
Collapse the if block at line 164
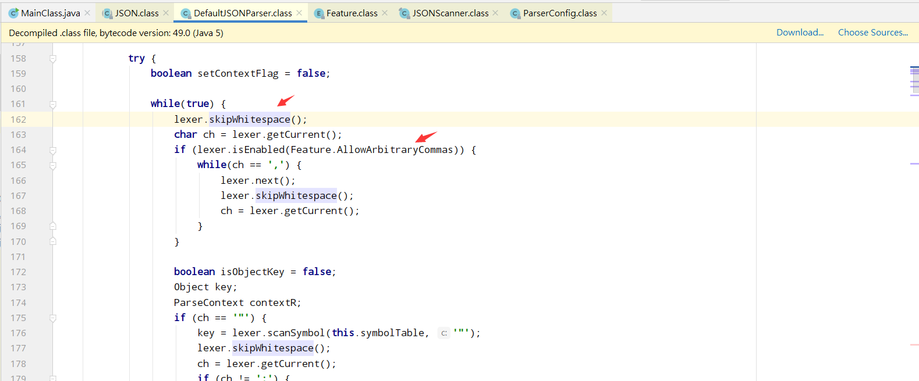coord(53,150)
